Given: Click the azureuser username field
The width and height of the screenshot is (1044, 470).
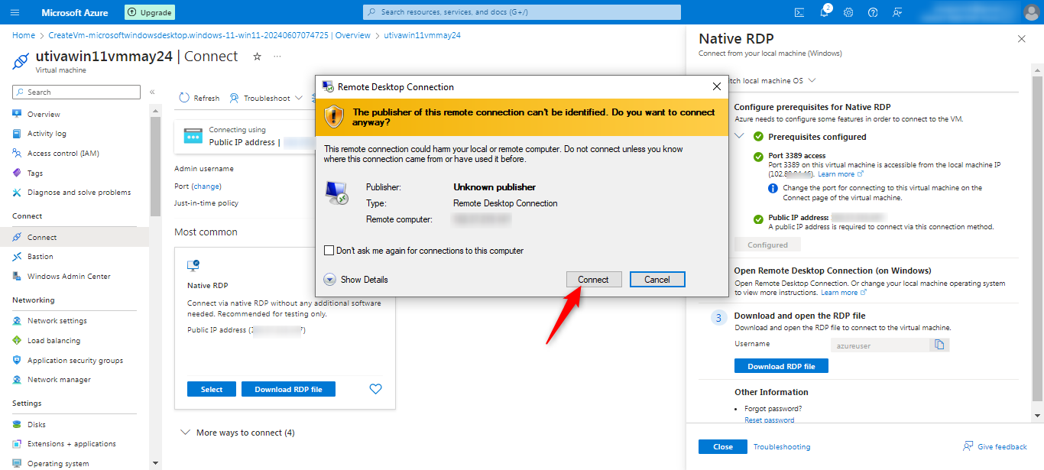Looking at the screenshot, I should click(880, 345).
